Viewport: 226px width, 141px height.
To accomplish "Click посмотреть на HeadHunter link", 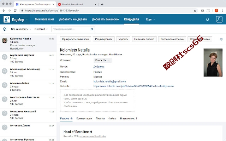I will 93,136.
